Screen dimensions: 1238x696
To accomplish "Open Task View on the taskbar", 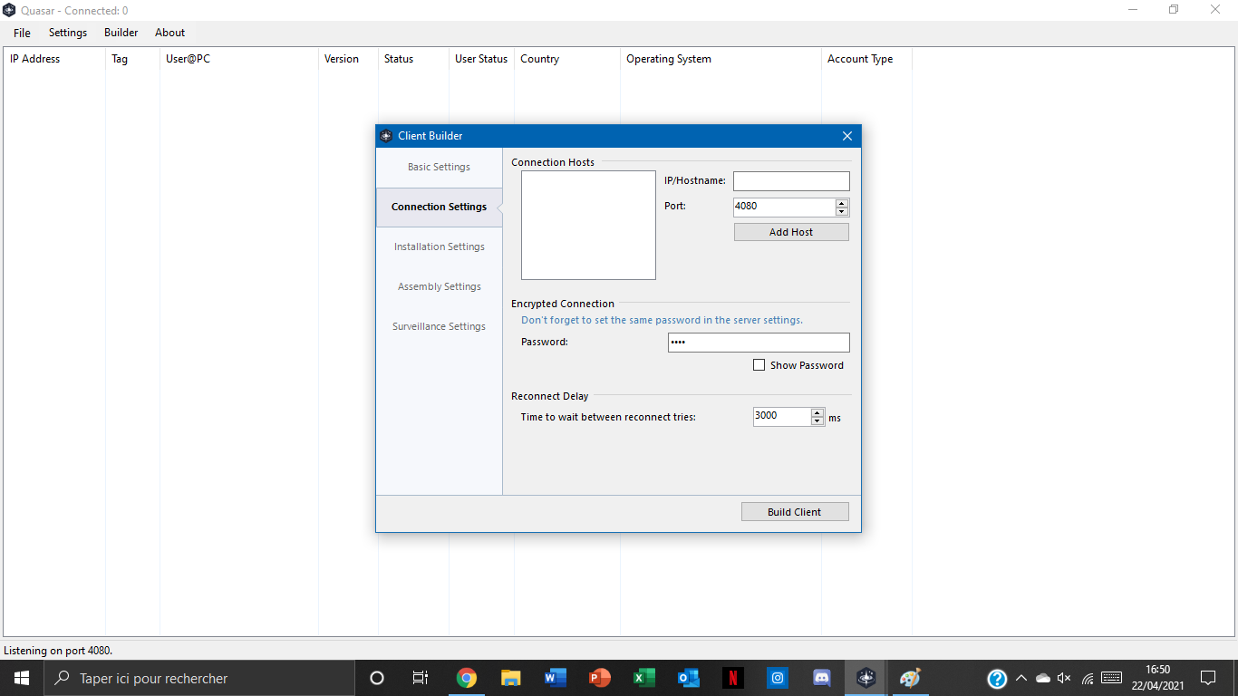I will click(421, 678).
